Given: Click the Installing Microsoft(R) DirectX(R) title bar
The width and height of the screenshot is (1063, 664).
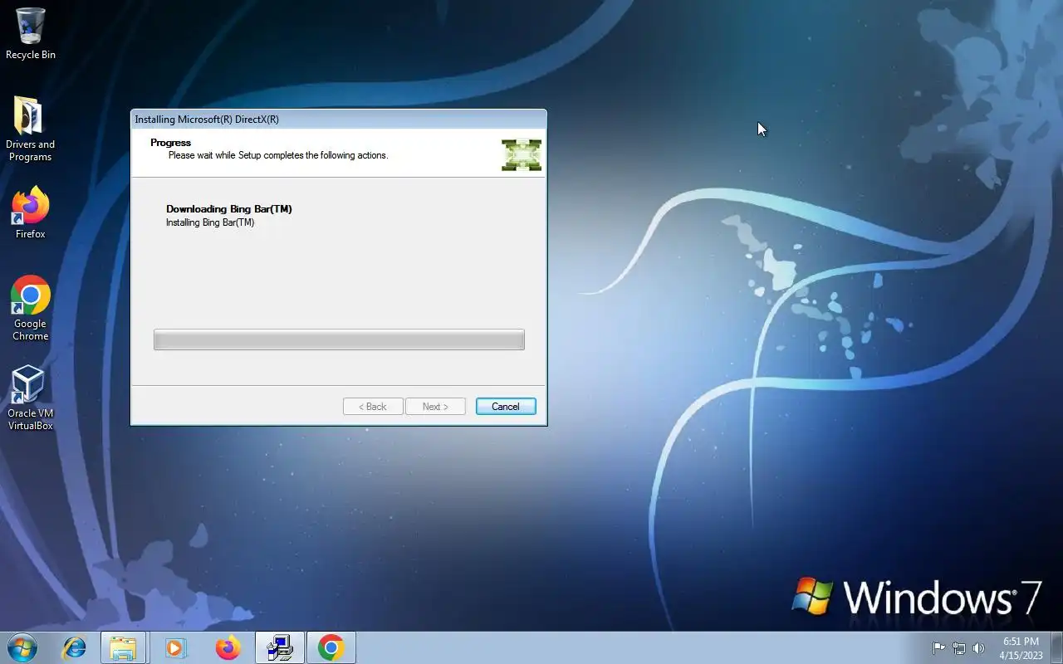Looking at the screenshot, I should pyautogui.click(x=339, y=120).
